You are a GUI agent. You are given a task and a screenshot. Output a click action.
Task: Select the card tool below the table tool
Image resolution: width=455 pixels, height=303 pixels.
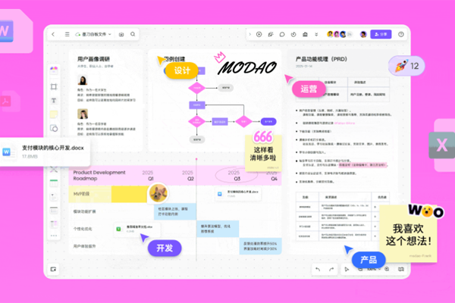point(54,197)
